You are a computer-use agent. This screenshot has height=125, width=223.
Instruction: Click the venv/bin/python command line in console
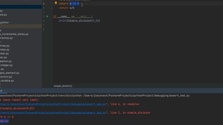pos(95,96)
